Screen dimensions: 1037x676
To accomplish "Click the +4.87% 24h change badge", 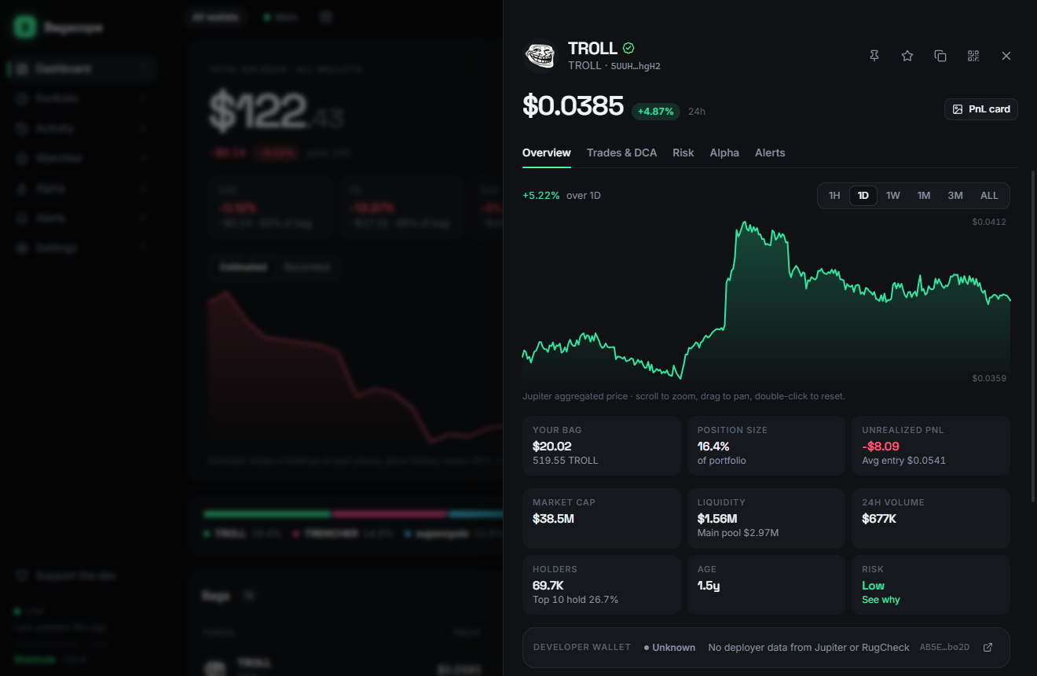I will pos(656,112).
